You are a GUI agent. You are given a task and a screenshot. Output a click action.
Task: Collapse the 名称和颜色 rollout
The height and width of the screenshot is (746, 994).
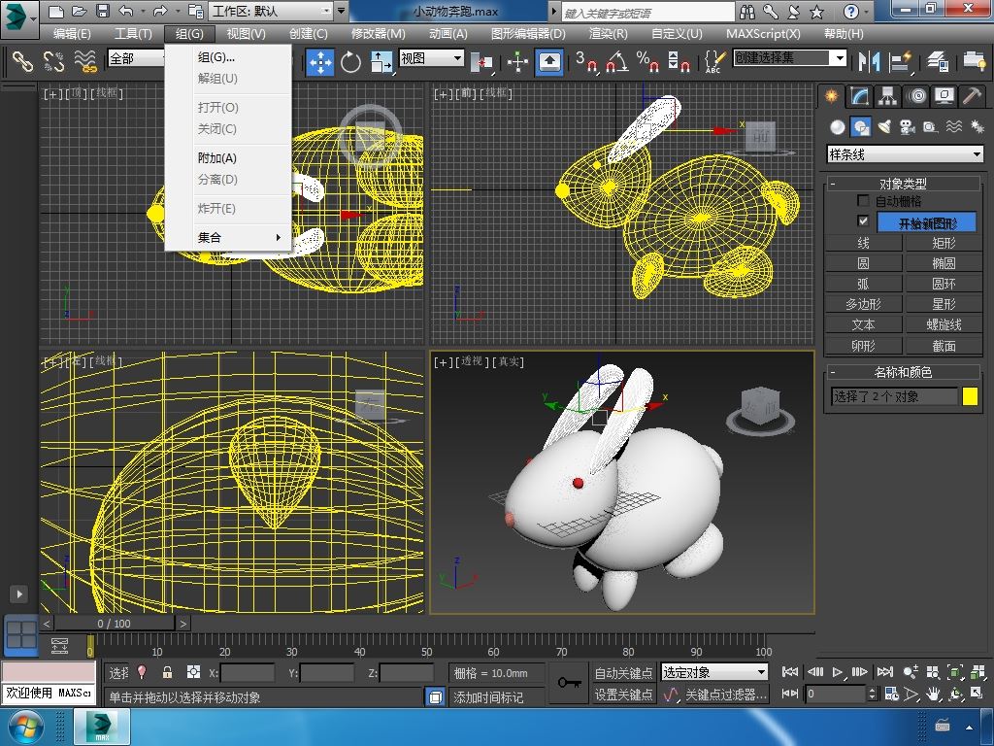click(903, 372)
